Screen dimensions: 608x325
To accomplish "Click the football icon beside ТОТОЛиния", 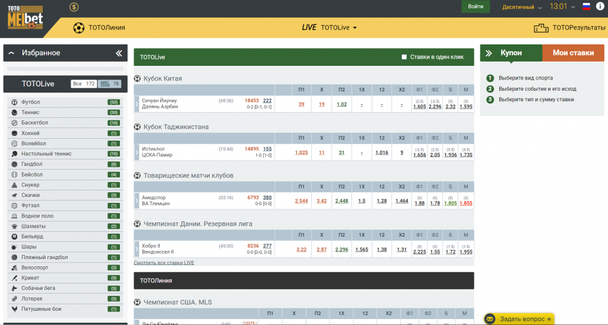I will (78, 27).
